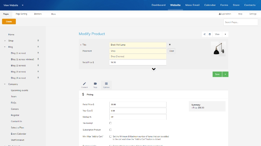Open the calendar schedule icon
261x146 pixels.
210,34
